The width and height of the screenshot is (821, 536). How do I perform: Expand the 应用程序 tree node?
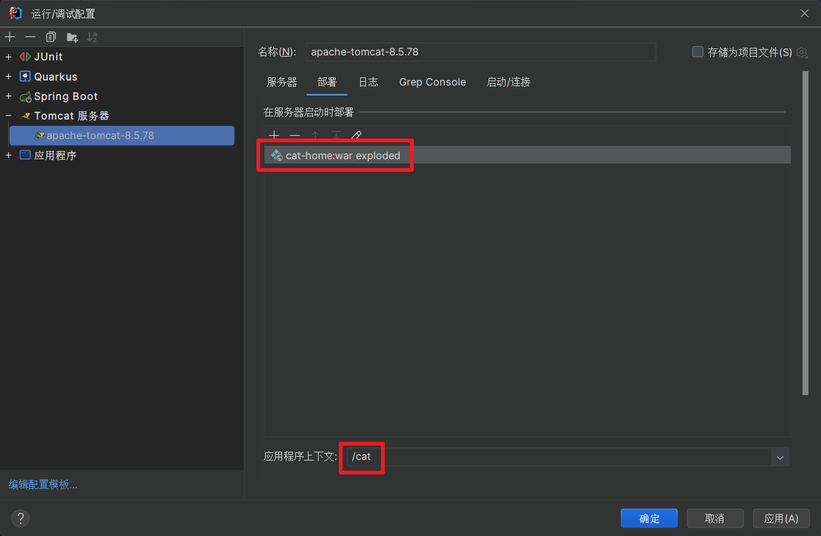coord(8,155)
